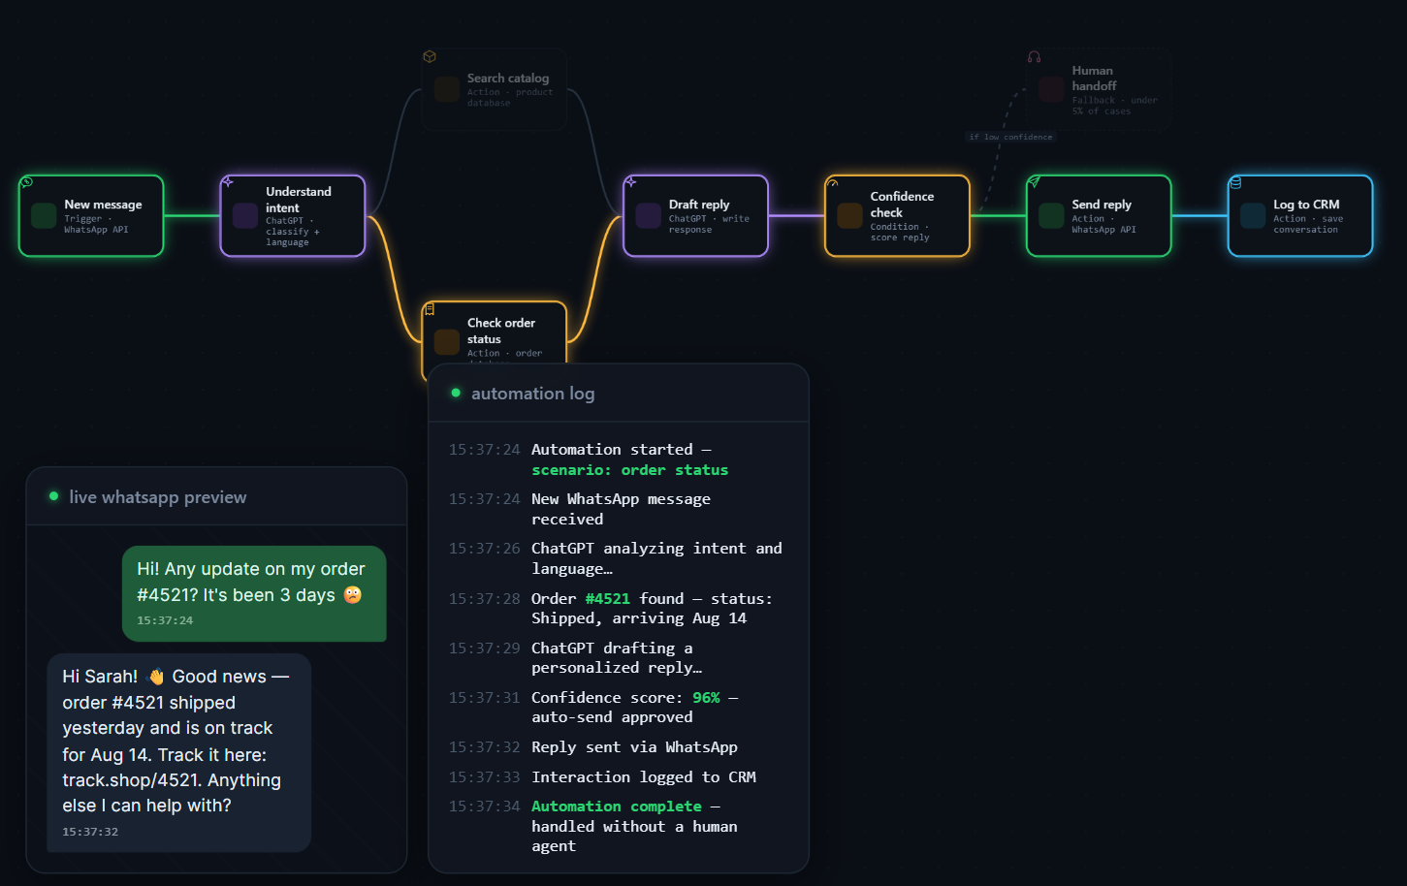Image resolution: width=1407 pixels, height=886 pixels.
Task: Click the square icon inside Send reply node
Action: tap(1052, 216)
